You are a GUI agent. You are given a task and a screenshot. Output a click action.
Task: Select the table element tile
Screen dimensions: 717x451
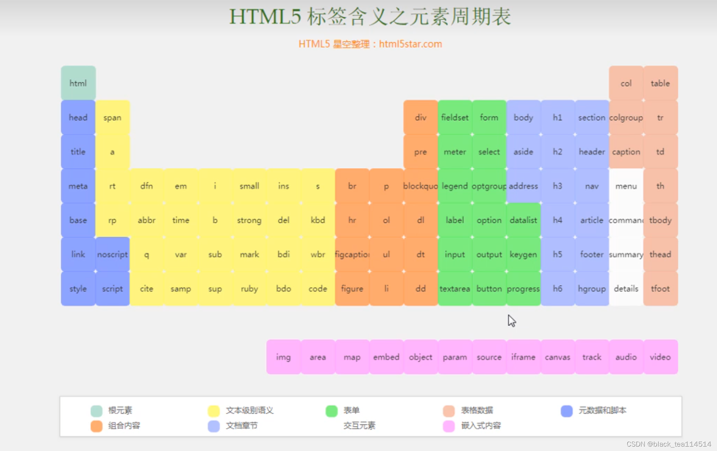[x=660, y=83]
